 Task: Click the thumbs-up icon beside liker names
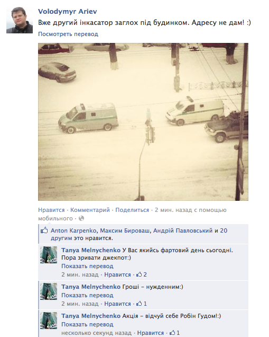44,230
